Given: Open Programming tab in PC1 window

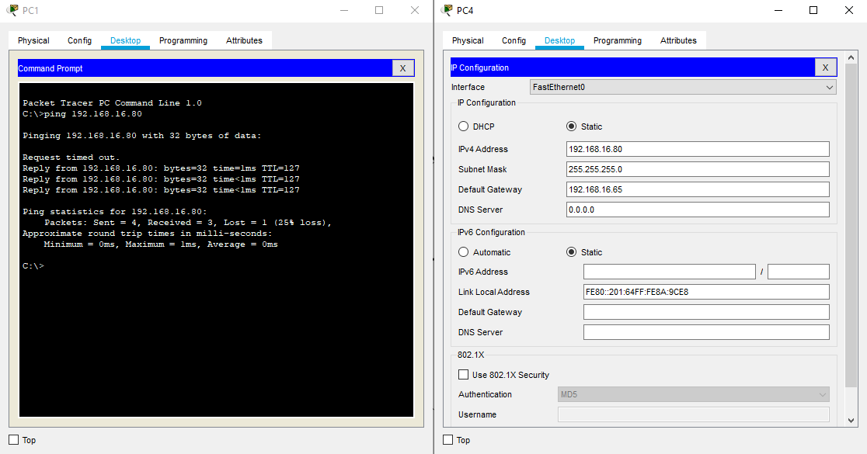Looking at the screenshot, I should (183, 40).
